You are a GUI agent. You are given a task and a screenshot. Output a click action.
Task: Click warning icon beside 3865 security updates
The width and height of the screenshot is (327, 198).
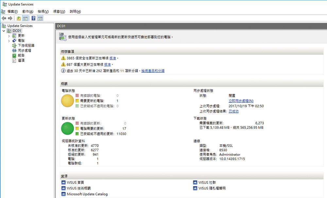63,58
